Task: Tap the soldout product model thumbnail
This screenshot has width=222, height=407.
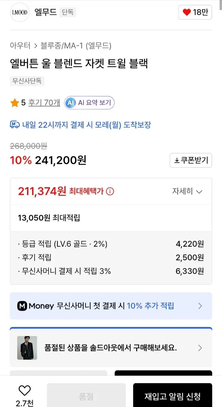Action: [27, 348]
